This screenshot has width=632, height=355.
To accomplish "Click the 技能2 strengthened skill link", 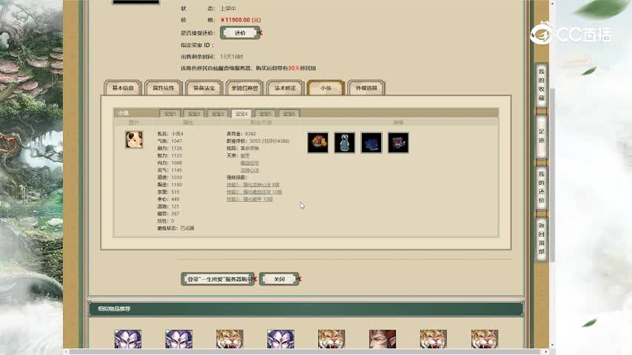I will (x=255, y=192).
